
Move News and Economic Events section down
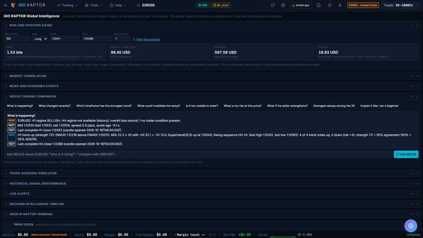point(417,86)
